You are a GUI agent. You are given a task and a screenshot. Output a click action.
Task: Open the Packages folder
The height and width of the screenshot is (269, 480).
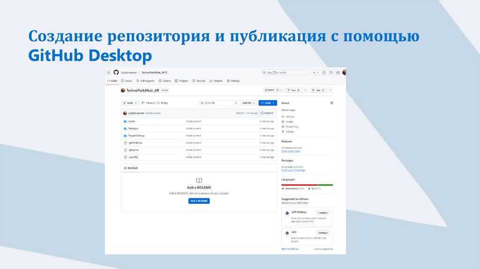tap(133, 128)
